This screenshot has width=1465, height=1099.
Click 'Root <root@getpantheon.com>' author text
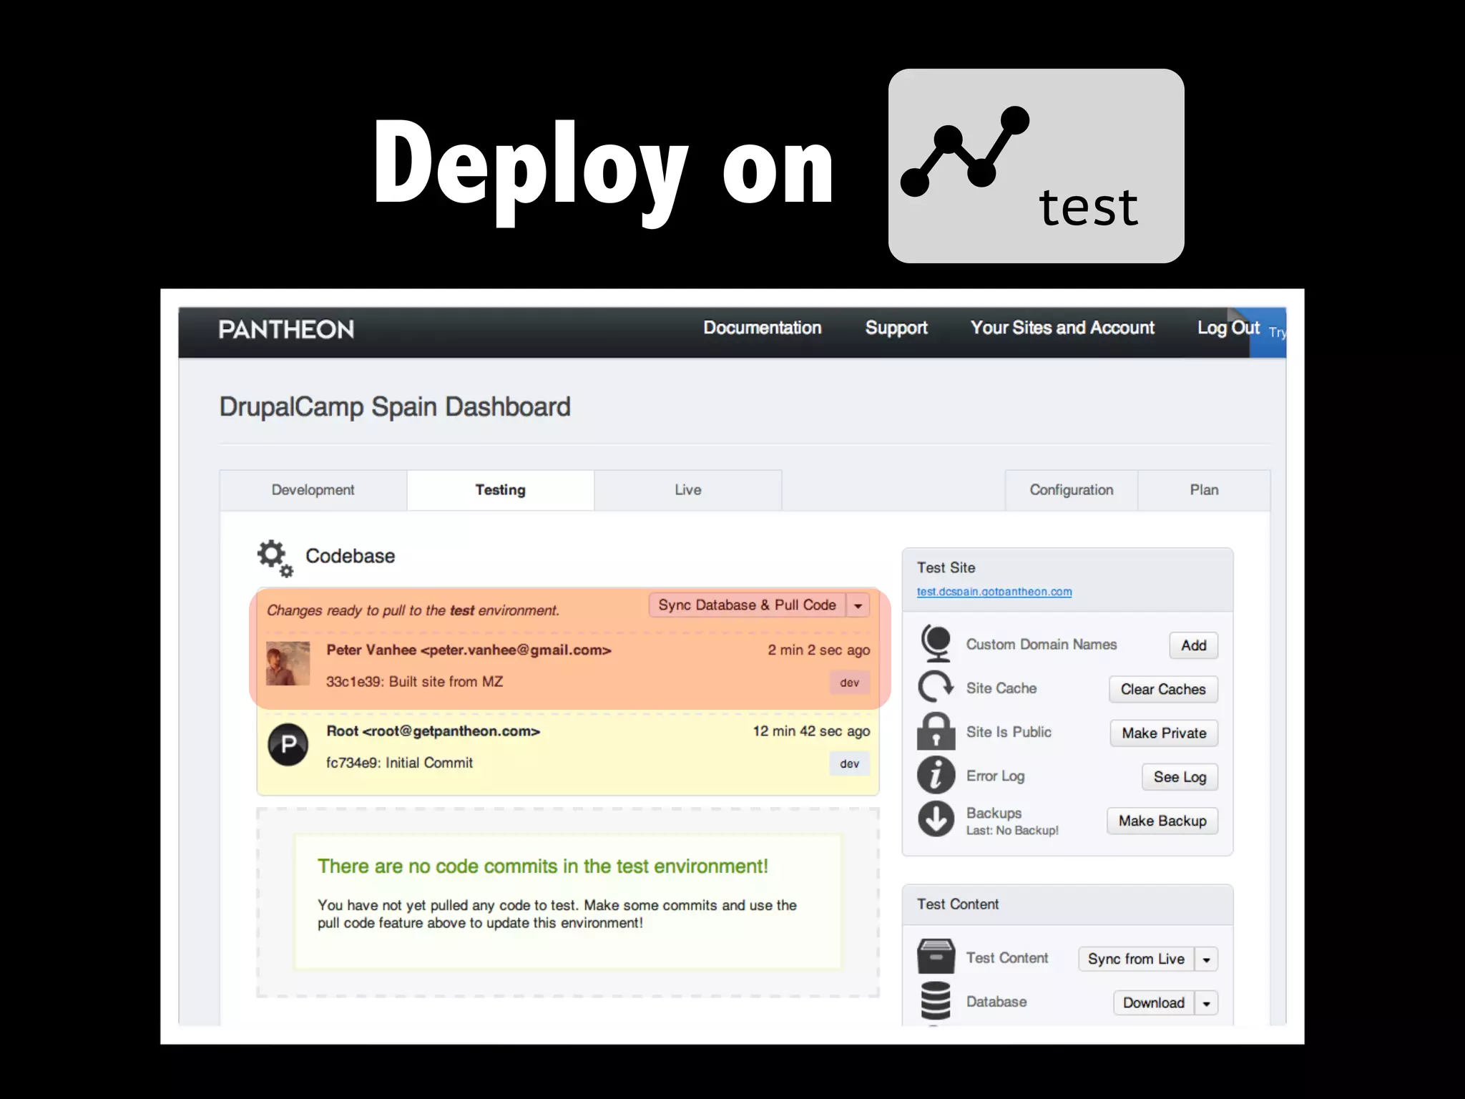(433, 731)
